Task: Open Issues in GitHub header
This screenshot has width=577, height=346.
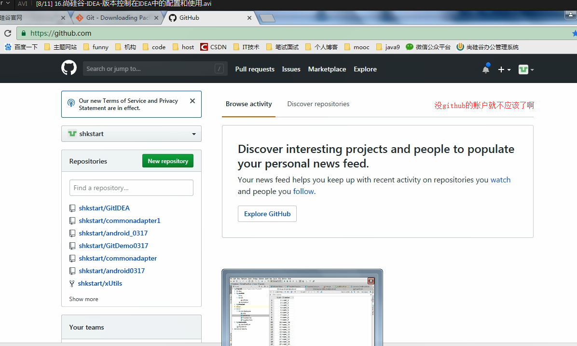Action: click(291, 69)
